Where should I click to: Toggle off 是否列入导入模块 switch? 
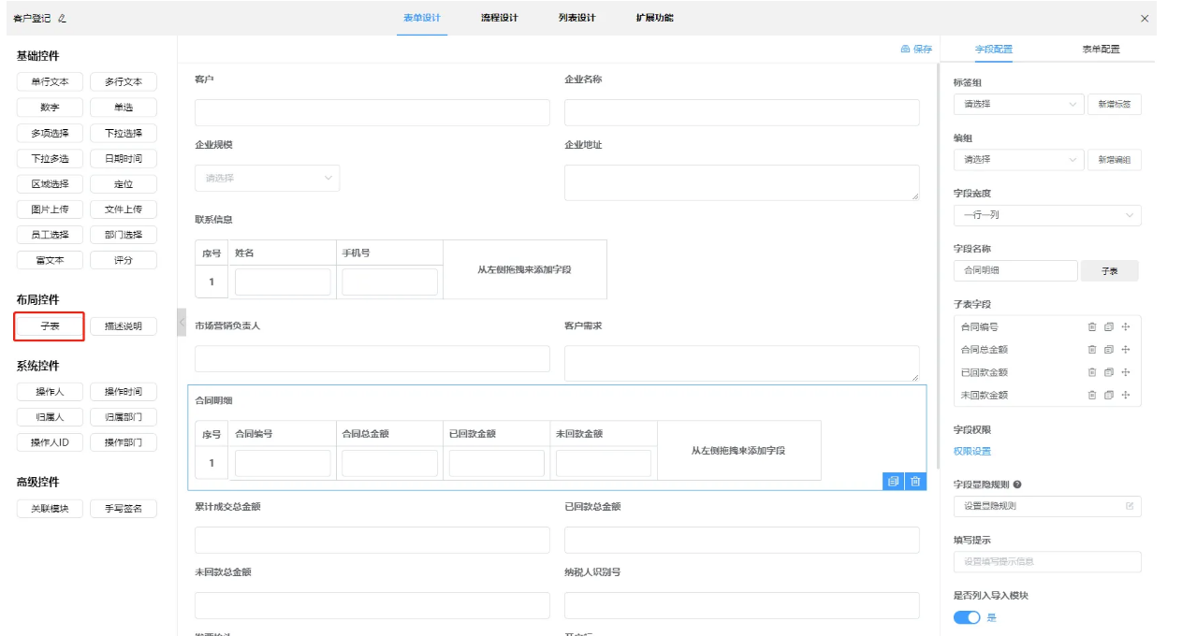point(967,617)
